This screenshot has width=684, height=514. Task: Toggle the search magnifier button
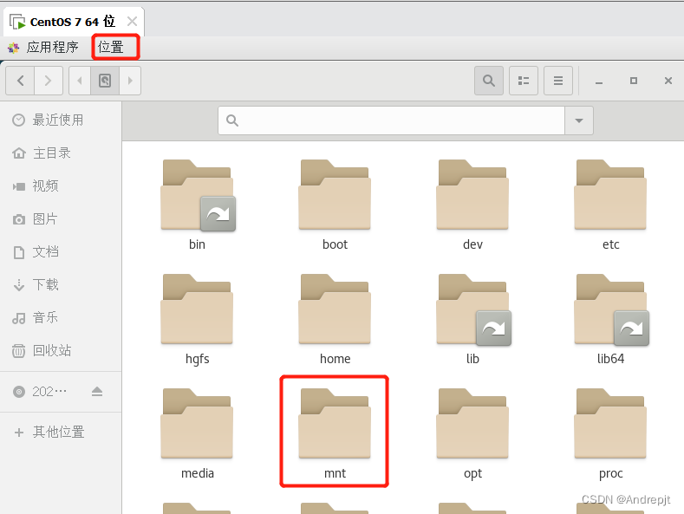pyautogui.click(x=489, y=81)
